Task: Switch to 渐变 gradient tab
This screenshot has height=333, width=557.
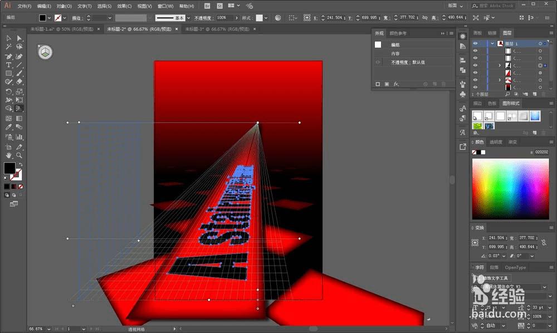Action: [512, 142]
